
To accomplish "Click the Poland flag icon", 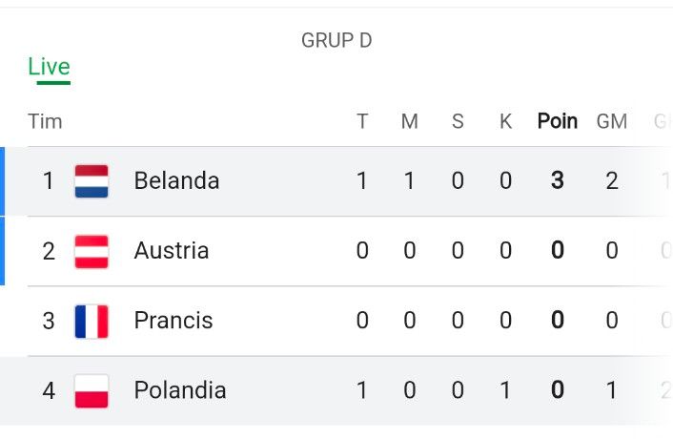I will (x=92, y=391).
